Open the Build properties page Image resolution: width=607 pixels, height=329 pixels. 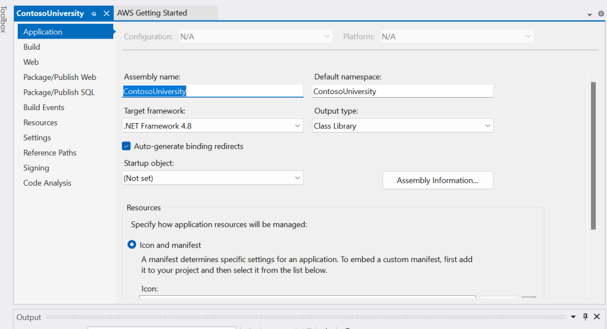coord(32,47)
